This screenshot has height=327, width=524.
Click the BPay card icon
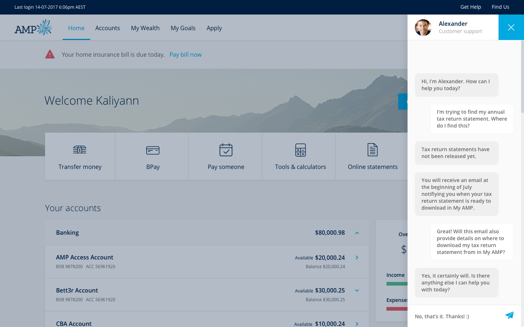[x=153, y=150]
